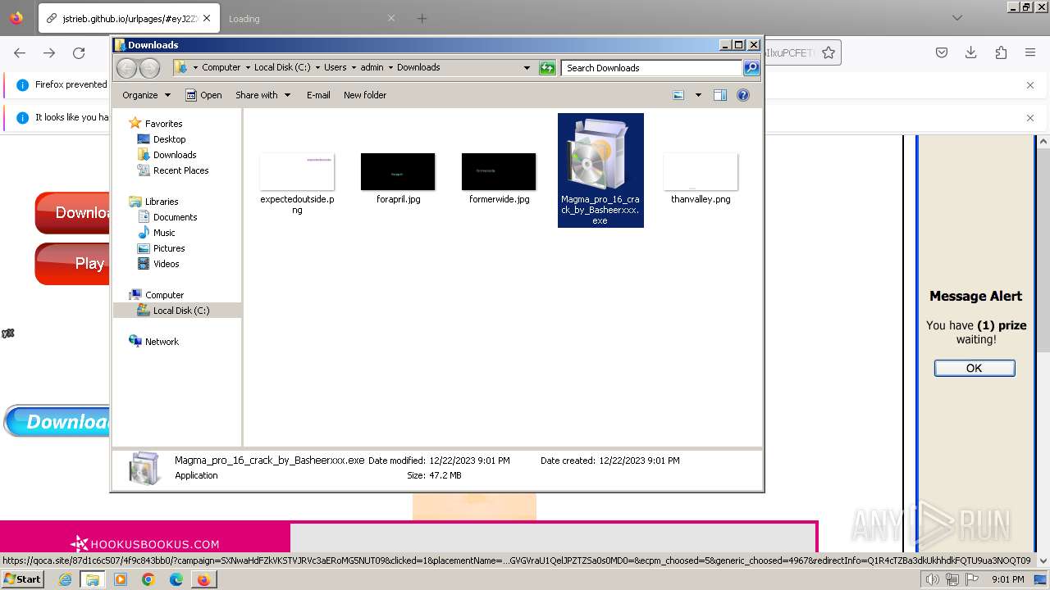This screenshot has height=590, width=1050.
Task: Select Network in navigation pane
Action: pos(162,342)
